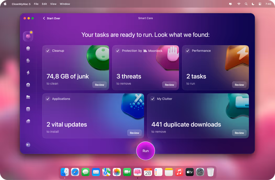Uncheck the Protection by Moonlock checkbox

click(x=118, y=51)
